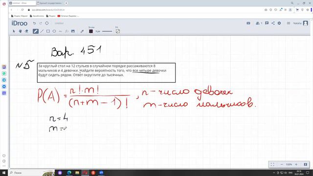Open a new browser tab
The image size is (313, 176).
(x=66, y=3)
